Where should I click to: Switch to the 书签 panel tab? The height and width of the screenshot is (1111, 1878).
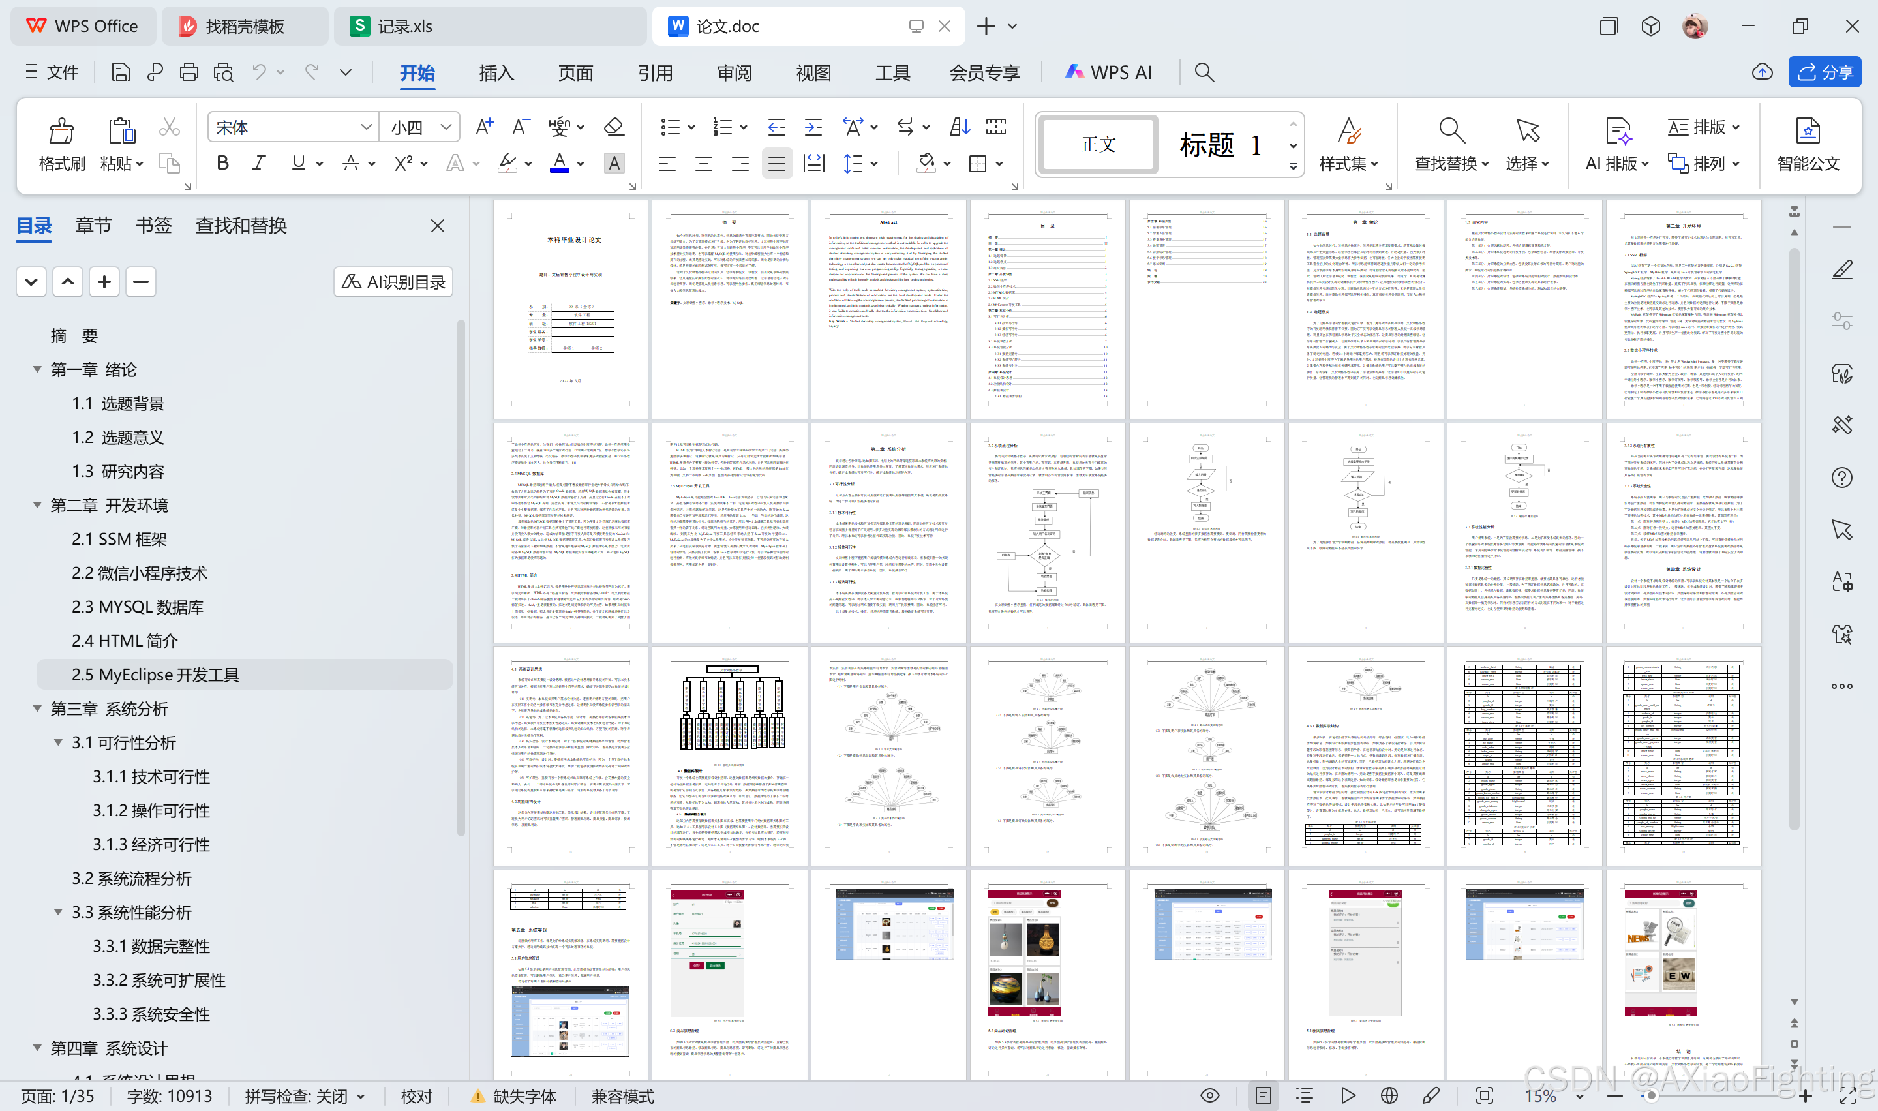tap(153, 225)
